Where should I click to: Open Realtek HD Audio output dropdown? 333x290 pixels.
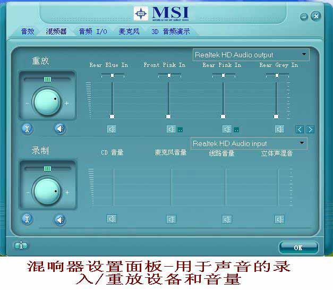[251, 55]
